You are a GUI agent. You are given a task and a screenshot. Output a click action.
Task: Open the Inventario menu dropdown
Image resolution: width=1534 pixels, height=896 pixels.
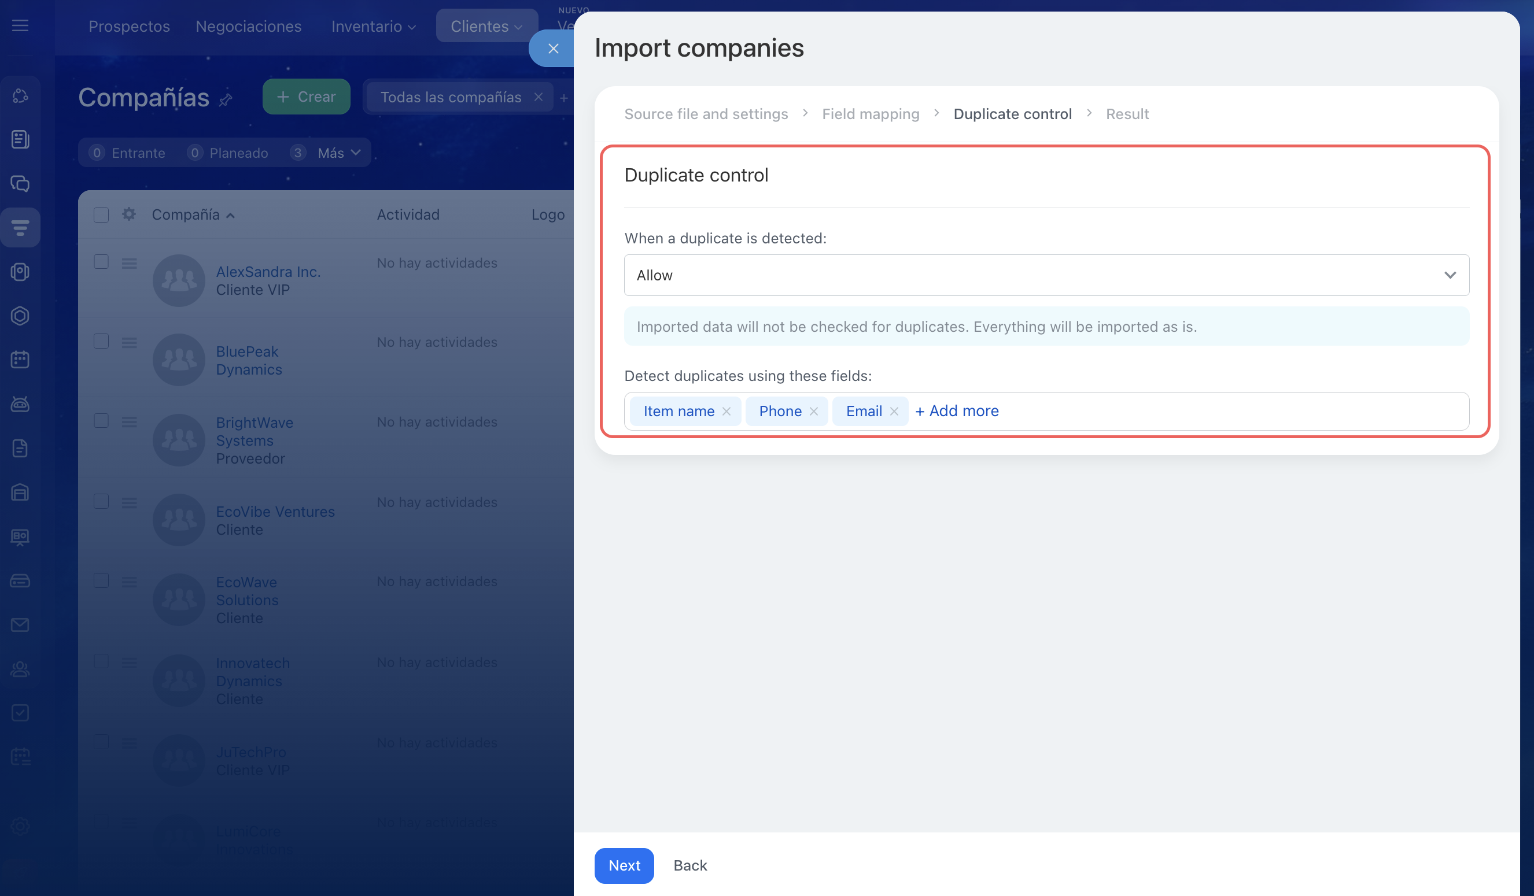373,26
